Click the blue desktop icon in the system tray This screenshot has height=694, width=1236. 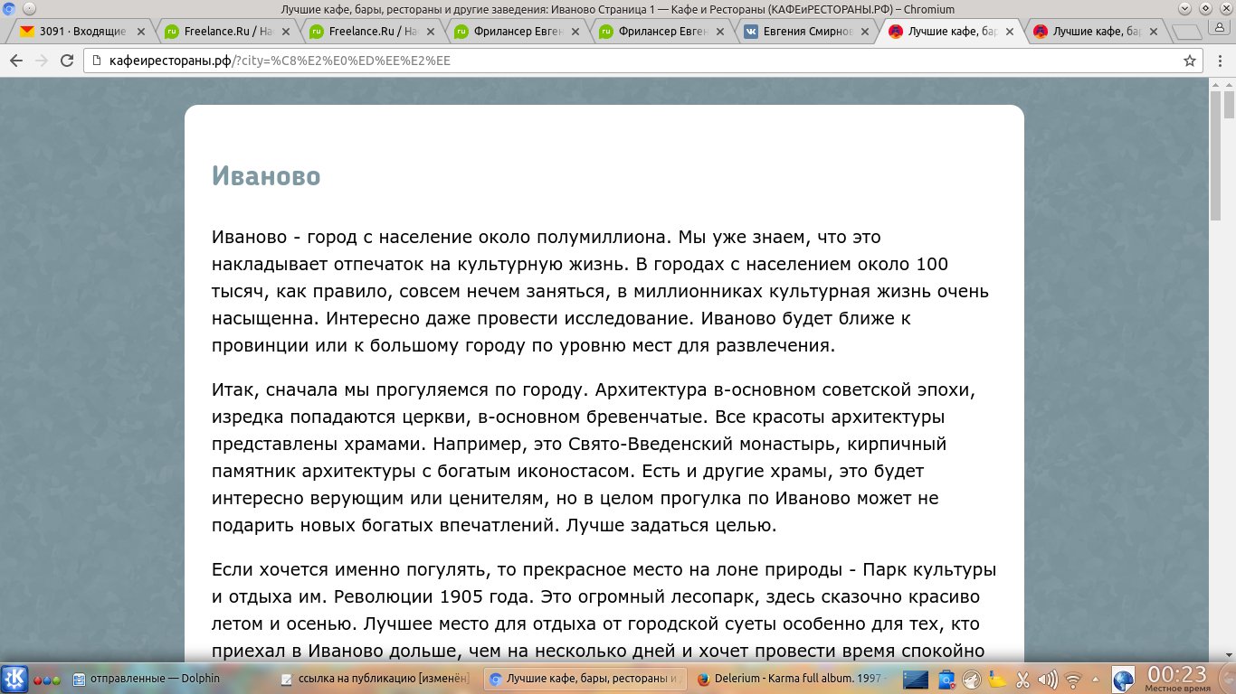917,680
